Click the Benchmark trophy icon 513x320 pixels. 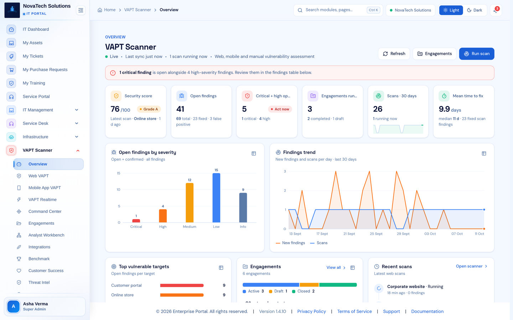[x=19, y=259]
